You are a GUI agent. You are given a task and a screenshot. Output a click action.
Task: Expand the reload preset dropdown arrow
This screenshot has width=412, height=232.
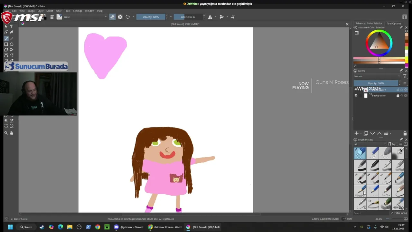click(133, 17)
